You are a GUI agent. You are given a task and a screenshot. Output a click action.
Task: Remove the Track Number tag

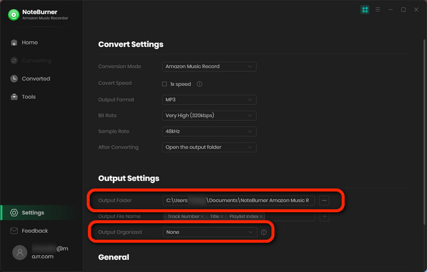pyautogui.click(x=202, y=217)
